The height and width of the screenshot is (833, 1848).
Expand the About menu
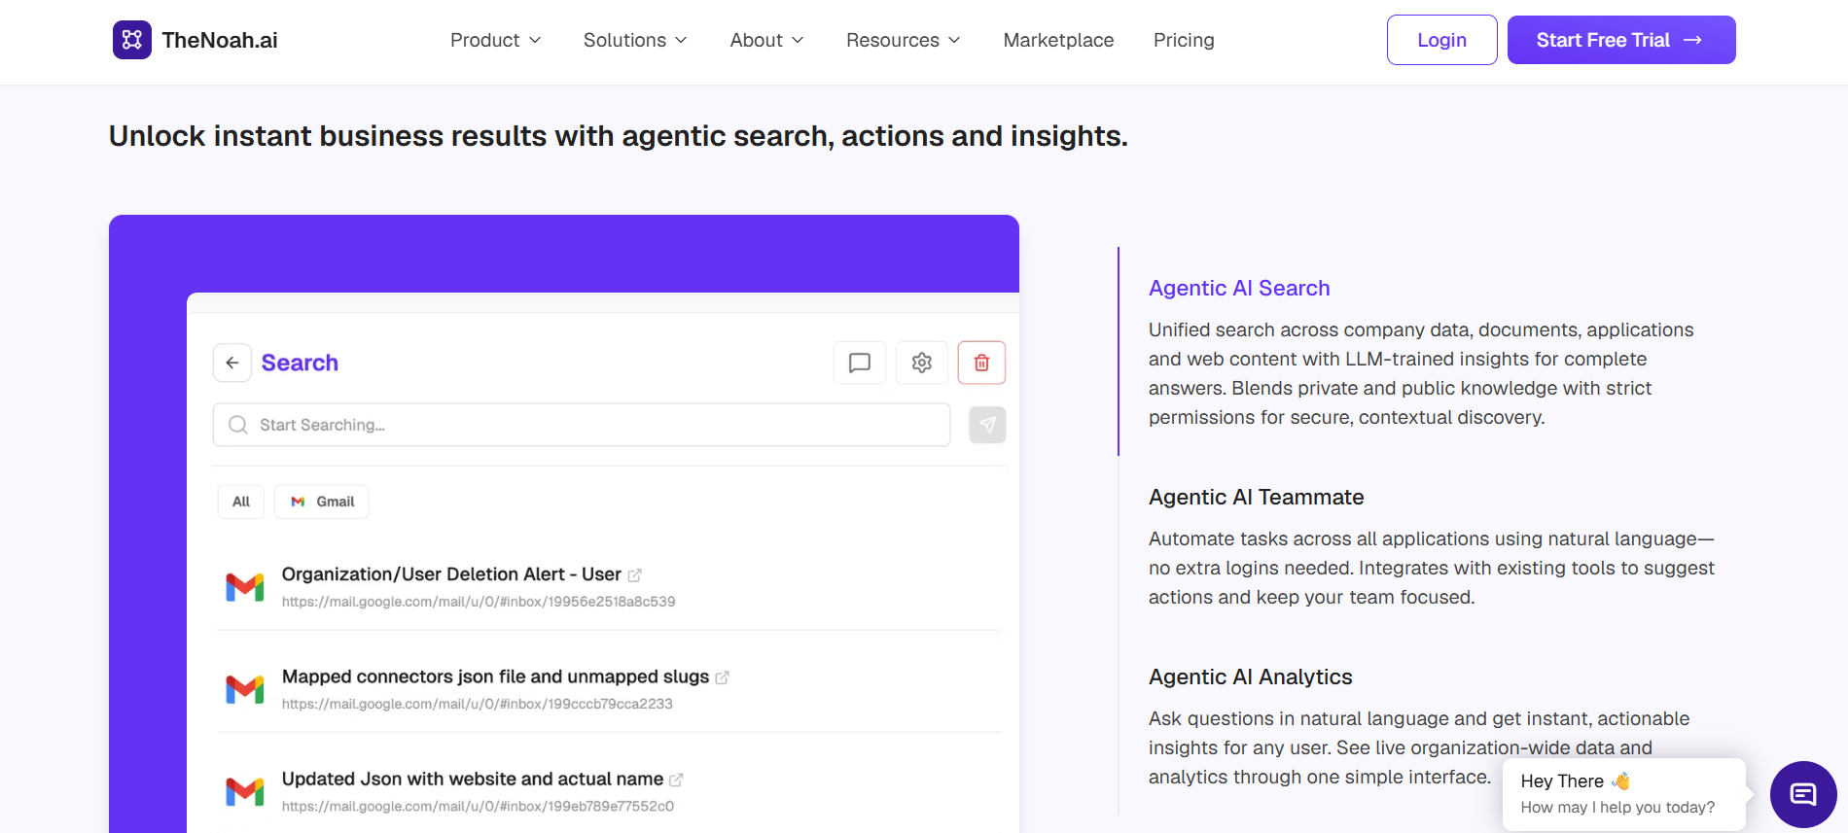pyautogui.click(x=766, y=40)
